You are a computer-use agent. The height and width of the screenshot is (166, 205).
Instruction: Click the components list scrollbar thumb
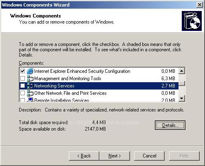pos(182,83)
